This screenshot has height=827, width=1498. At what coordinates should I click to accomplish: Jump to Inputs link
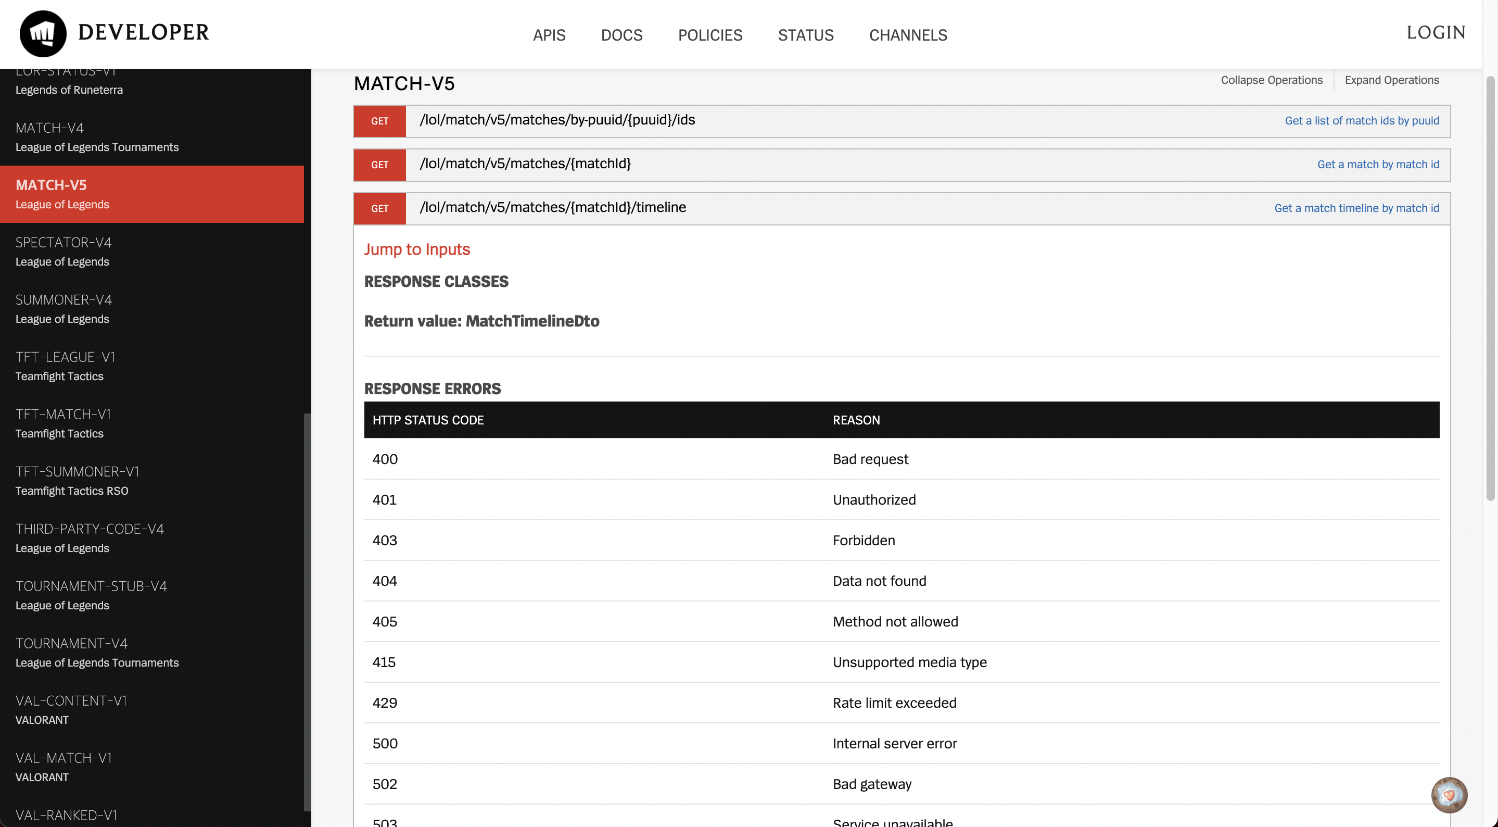417,249
